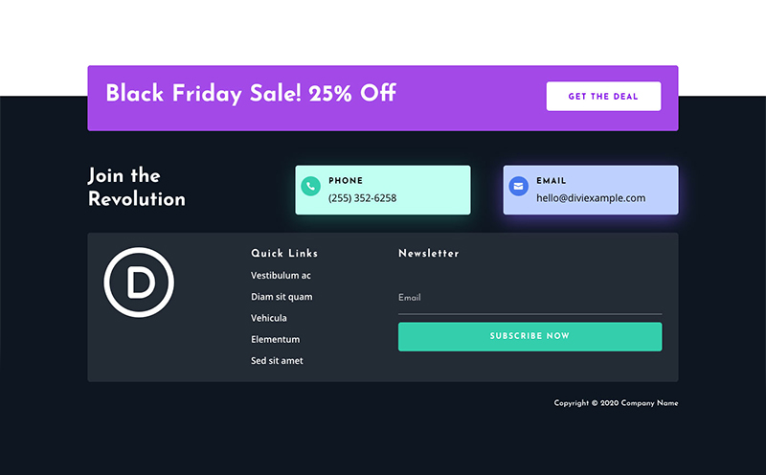The image size is (766, 475).
Task: Click the Join the Revolution heading
Action: [137, 188]
